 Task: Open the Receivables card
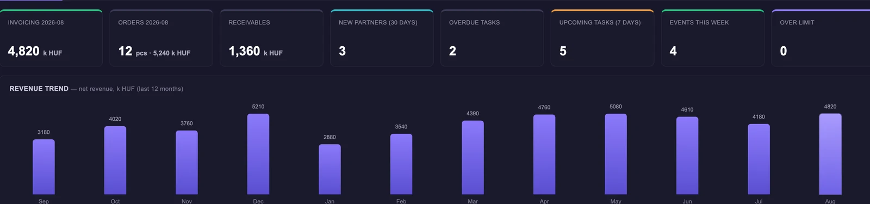coord(271,38)
